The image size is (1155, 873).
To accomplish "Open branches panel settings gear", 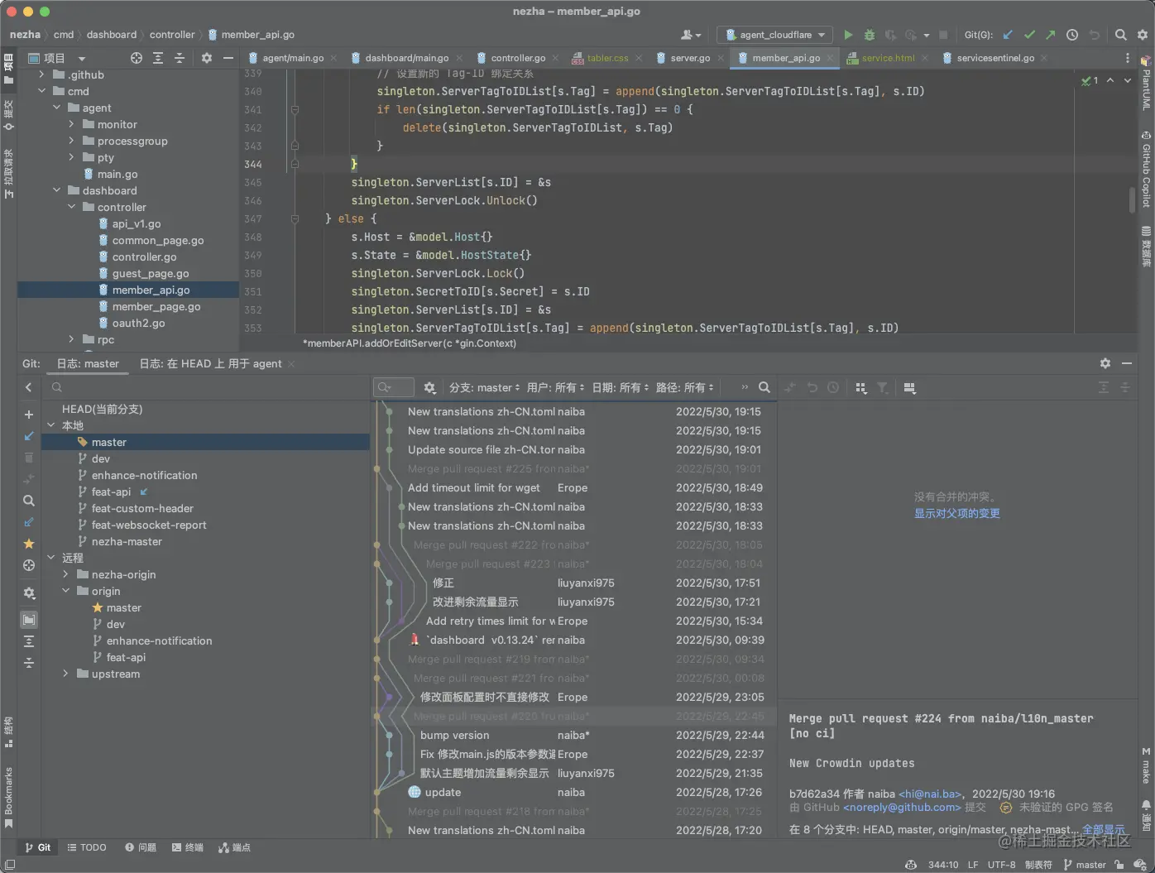I will point(29,593).
